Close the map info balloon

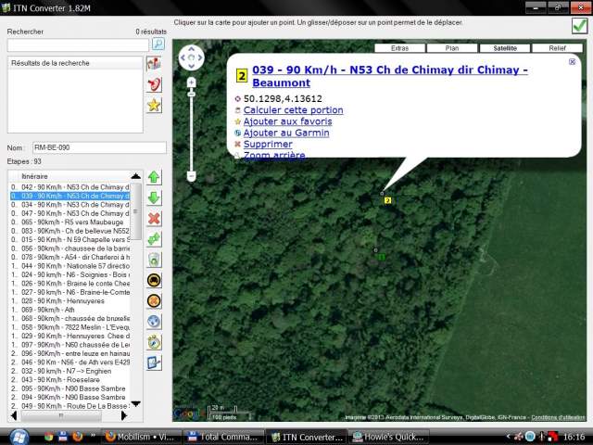(572, 62)
